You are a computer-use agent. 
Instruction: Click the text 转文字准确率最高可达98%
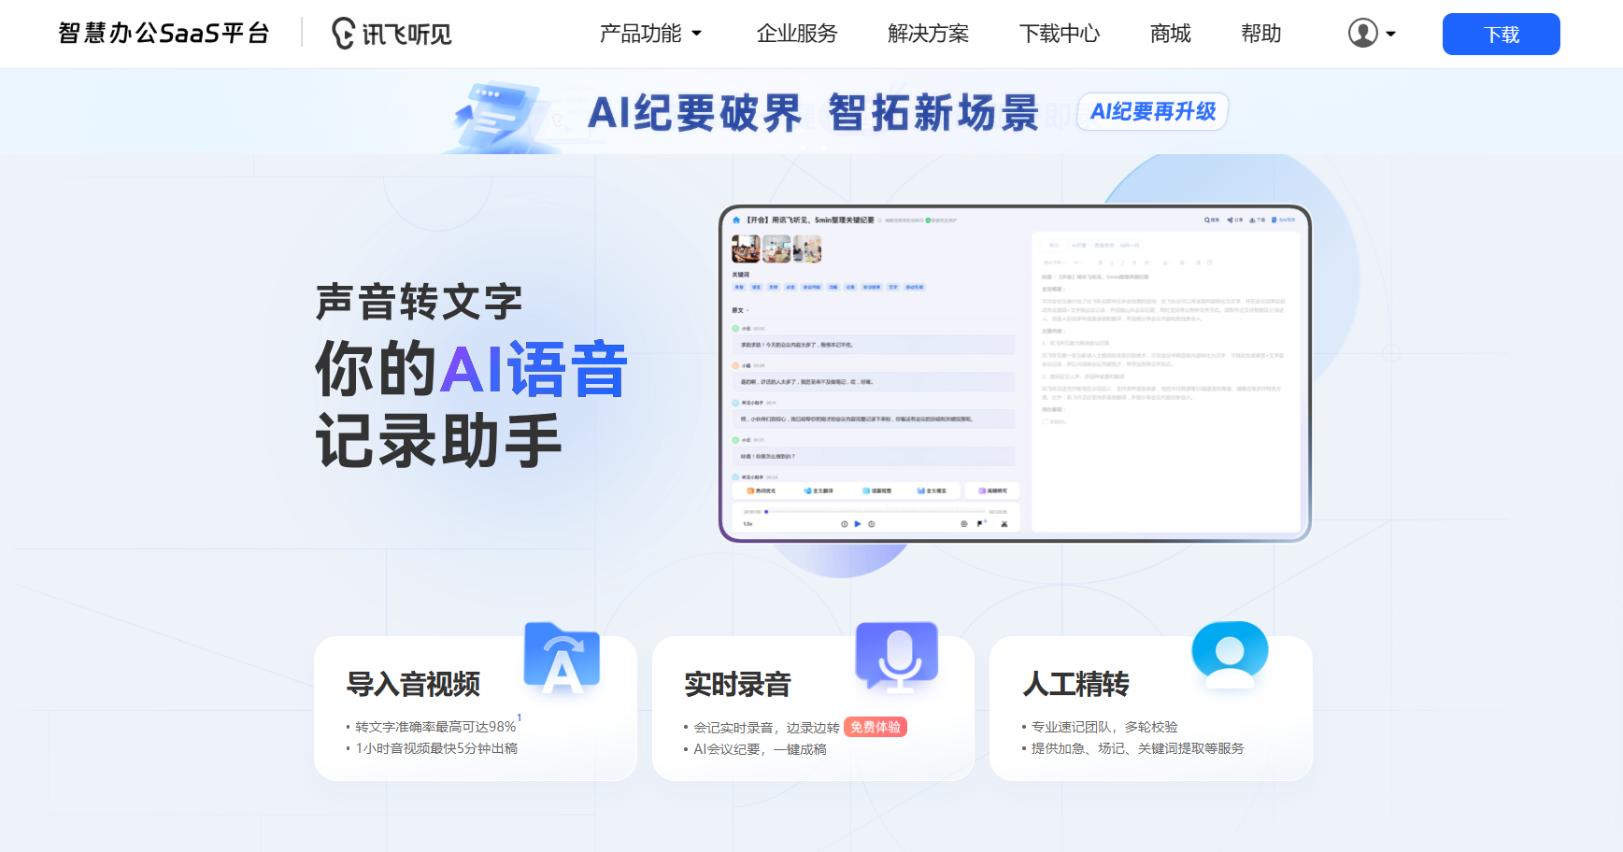click(x=435, y=727)
